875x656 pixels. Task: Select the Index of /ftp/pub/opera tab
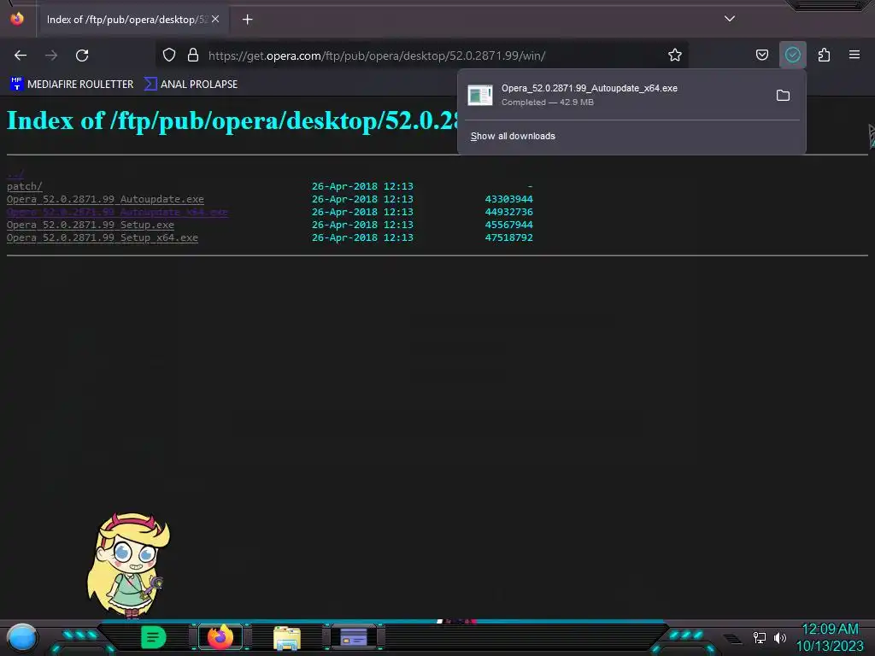pos(132,20)
